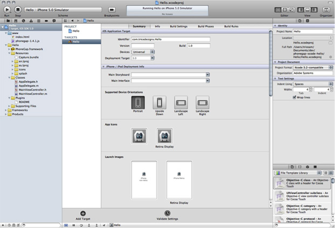Expand the Frameworks folder
Image resolution: width=335 pixels, height=228 pixels.
(x=6, y=110)
